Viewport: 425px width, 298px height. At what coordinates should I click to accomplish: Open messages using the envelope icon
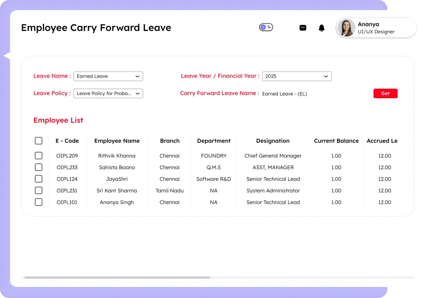point(303,28)
